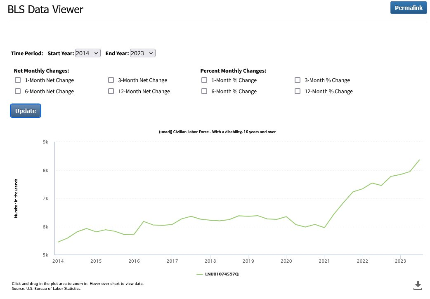Image resolution: width=430 pixels, height=299 pixels.
Task: Open the End Year dropdown
Action: coord(142,53)
